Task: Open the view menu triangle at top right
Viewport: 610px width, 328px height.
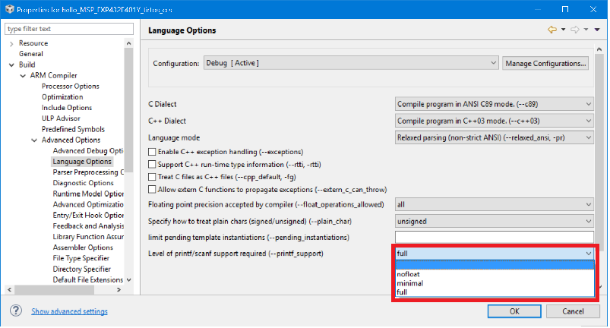Action: [x=596, y=30]
